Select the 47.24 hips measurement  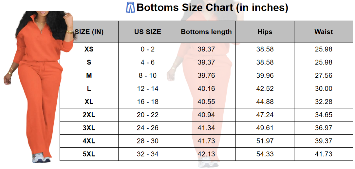point(265,115)
